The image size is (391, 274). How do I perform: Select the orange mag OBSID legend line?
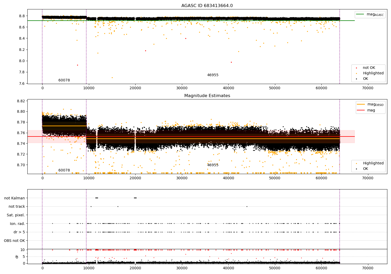pyautogui.click(x=361, y=104)
